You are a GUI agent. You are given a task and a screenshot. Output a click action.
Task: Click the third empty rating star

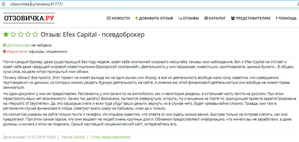(21, 34)
